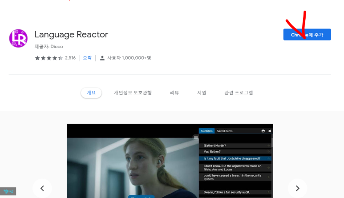Click the Language Reactor title

pos(71,34)
